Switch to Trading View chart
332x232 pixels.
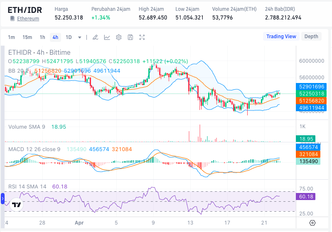tap(281, 37)
